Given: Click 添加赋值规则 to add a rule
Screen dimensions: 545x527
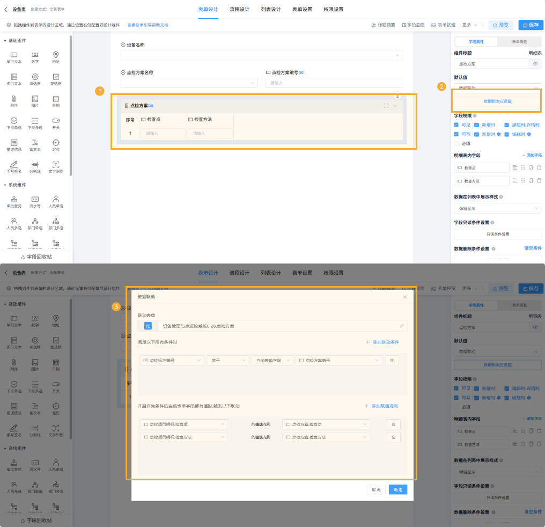Looking at the screenshot, I should click(381, 406).
